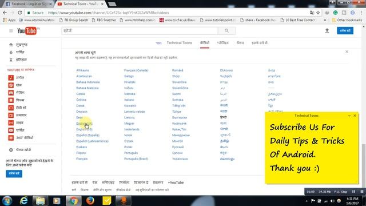
Task: Pause the screen recorder
Action: pyautogui.click(x=354, y=192)
